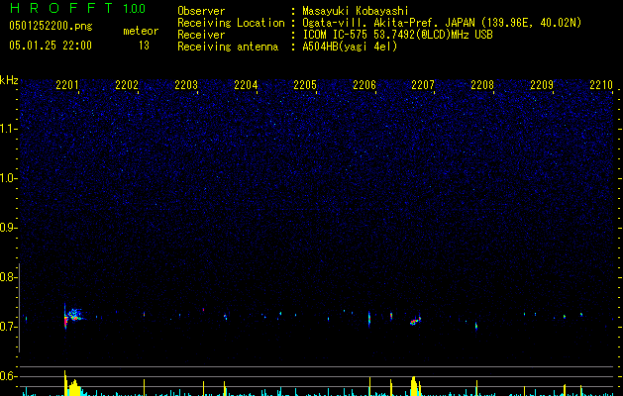Click the 2206 time axis marker

click(x=364, y=84)
